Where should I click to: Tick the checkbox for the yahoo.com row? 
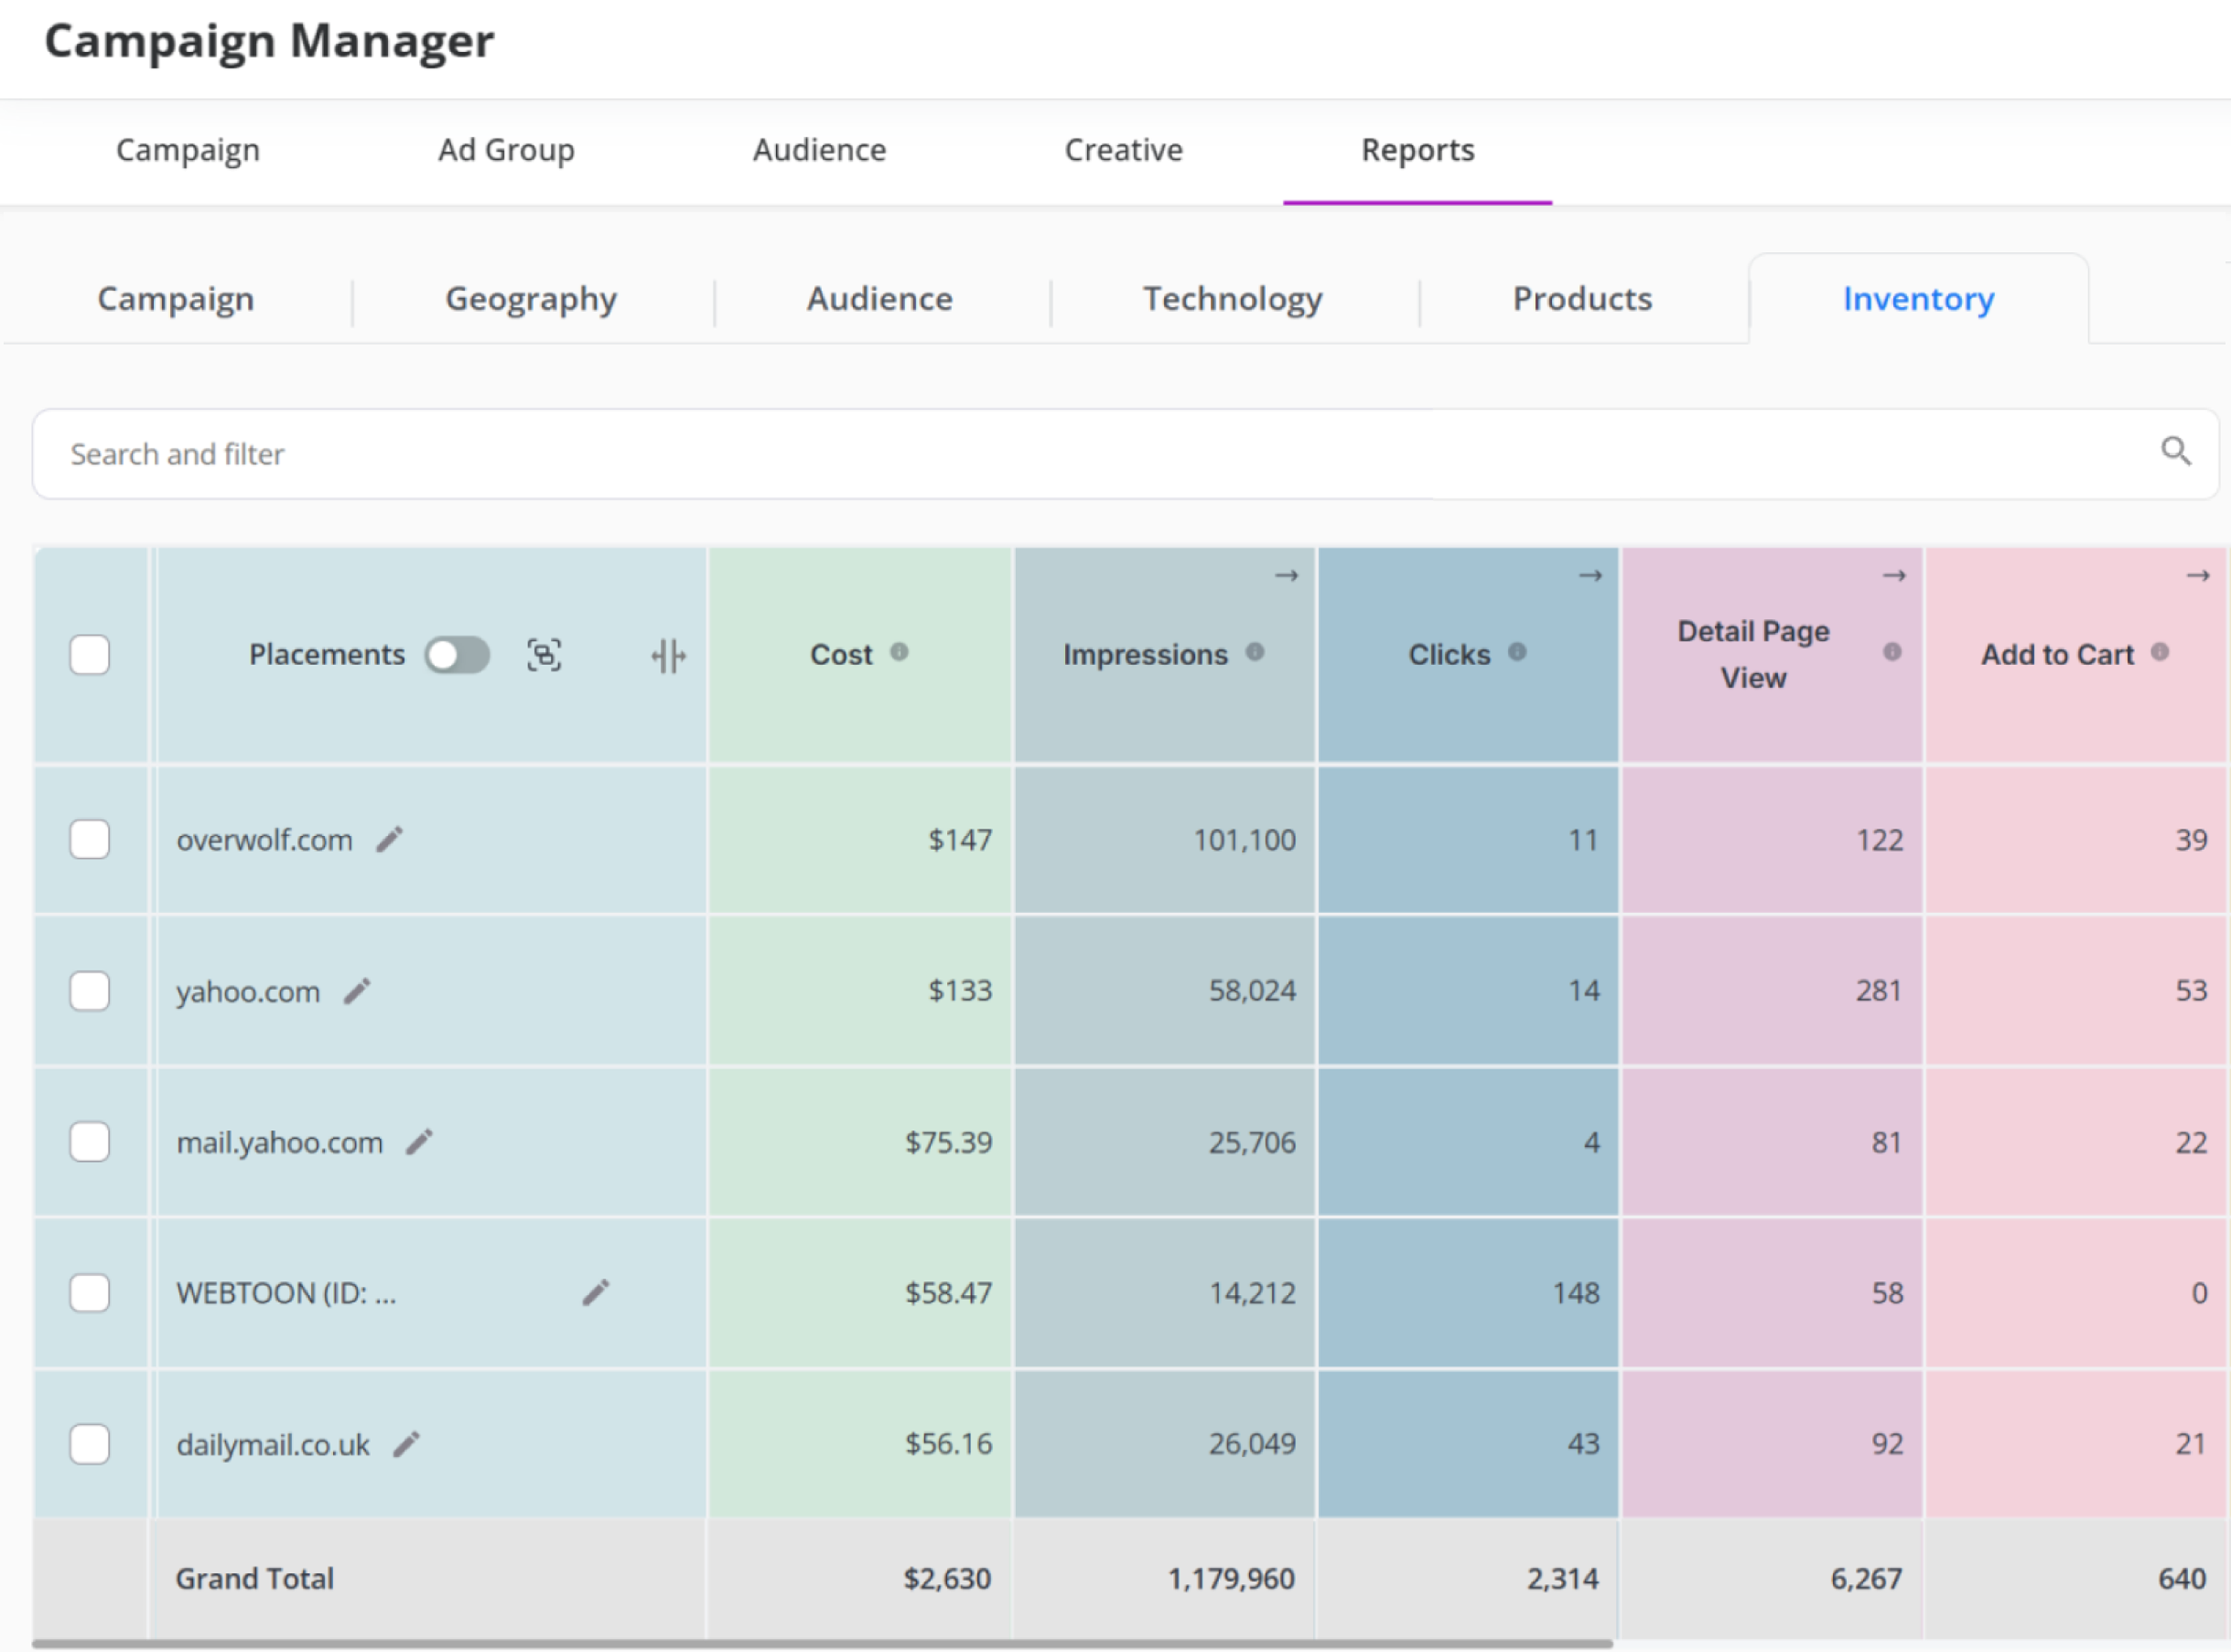[90, 991]
